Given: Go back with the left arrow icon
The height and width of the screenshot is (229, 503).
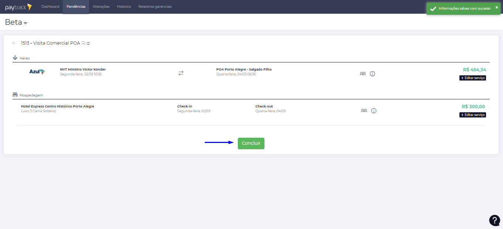Looking at the screenshot, I should click(14, 43).
